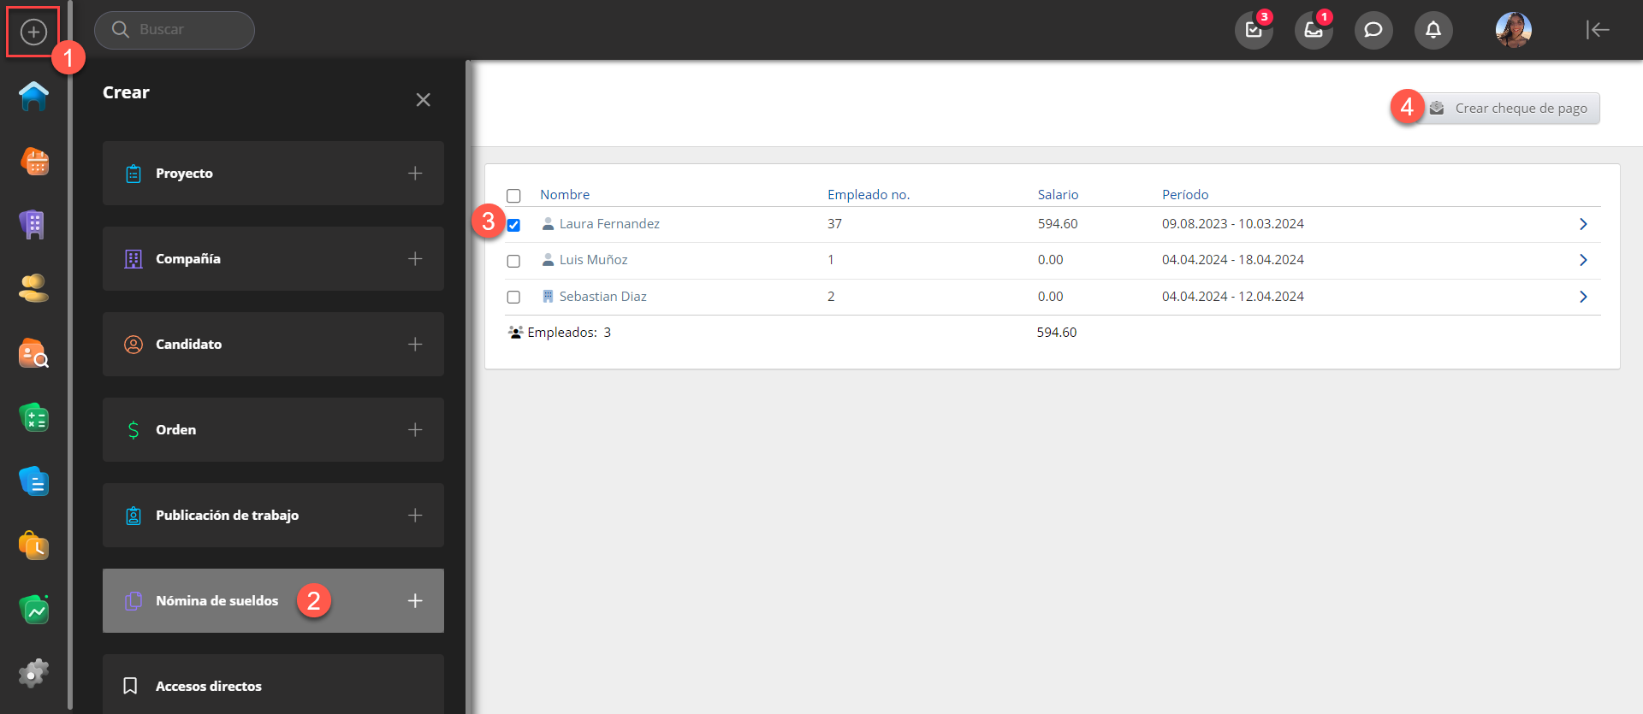Screen dimensions: 1643x714
Task: Close the Crear panel with X
Action: (x=423, y=100)
